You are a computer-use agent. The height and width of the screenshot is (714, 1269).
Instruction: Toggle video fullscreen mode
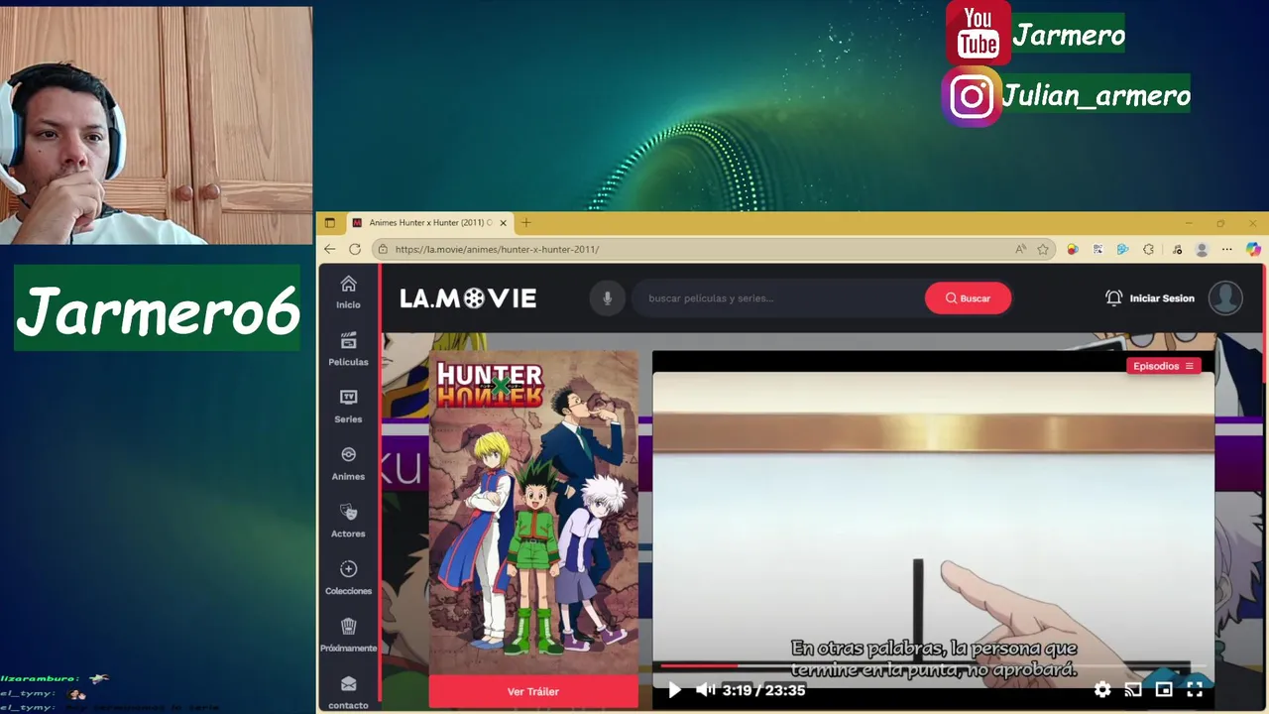coord(1195,690)
